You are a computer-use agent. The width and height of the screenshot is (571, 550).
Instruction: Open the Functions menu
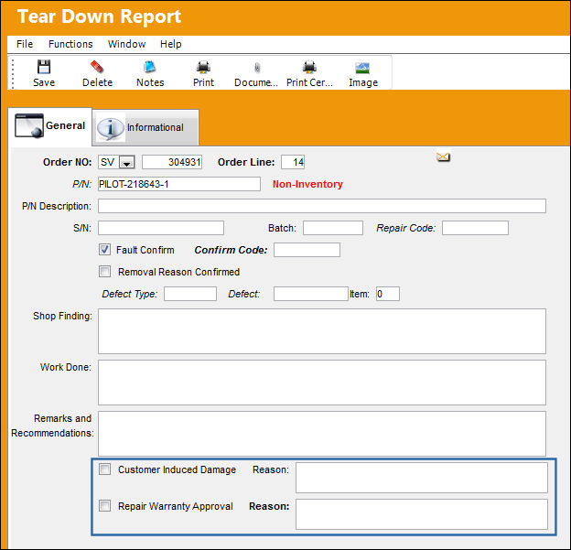(70, 44)
